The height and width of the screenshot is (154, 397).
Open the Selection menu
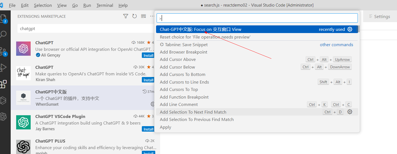(x=43, y=5)
